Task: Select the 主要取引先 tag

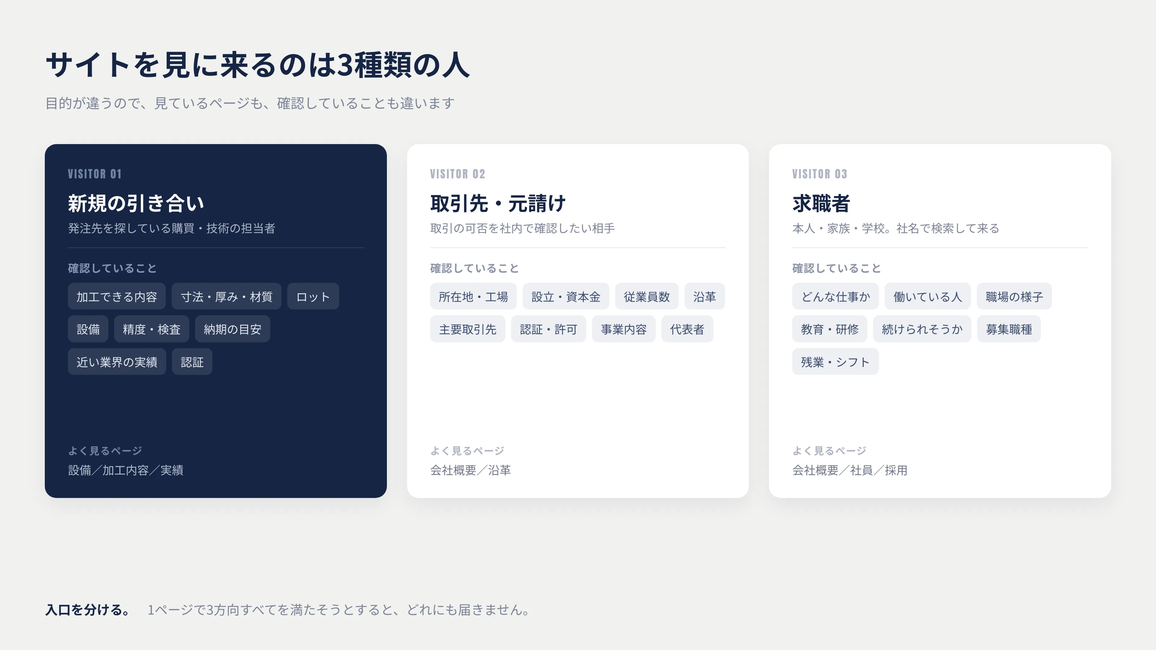Action: click(467, 329)
